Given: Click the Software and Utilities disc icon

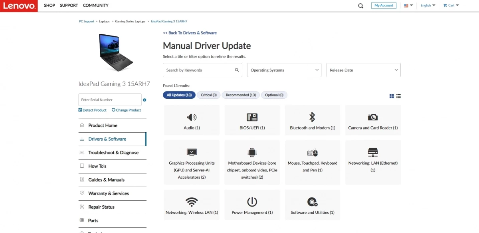Looking at the screenshot, I should [x=312, y=201].
